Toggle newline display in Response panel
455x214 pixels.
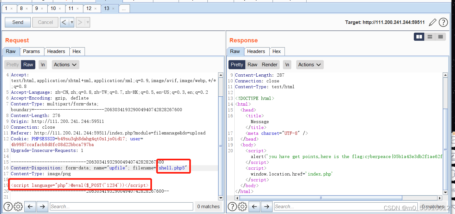(x=287, y=65)
